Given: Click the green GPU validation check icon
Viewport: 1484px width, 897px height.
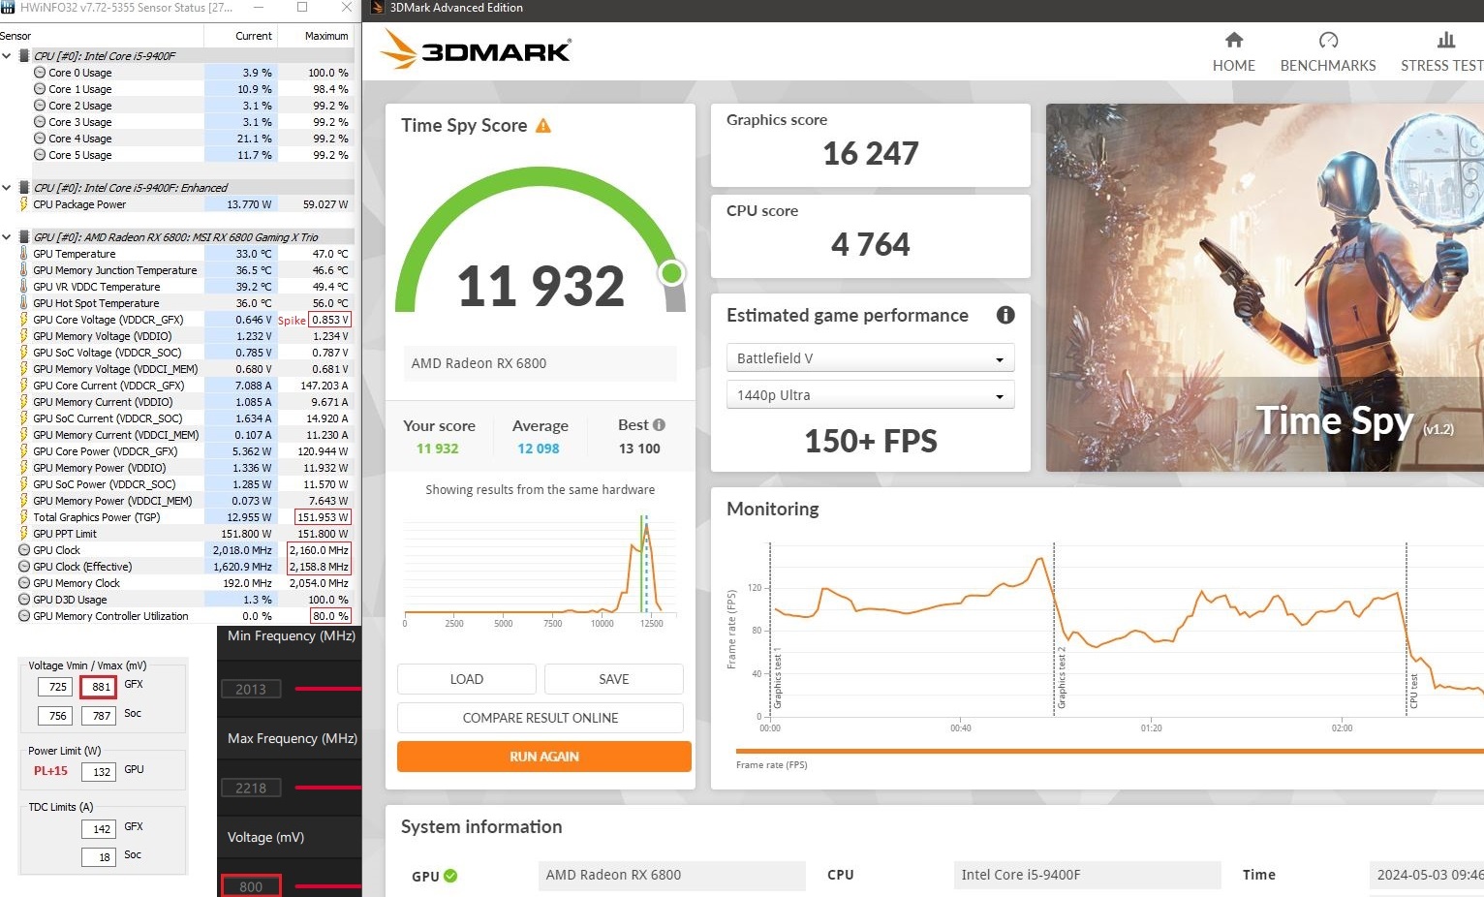Looking at the screenshot, I should pyautogui.click(x=450, y=876).
